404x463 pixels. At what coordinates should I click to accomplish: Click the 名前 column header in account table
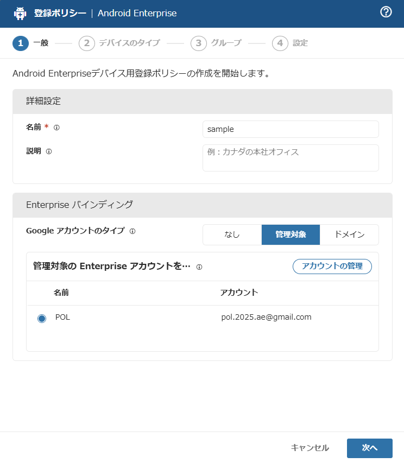[61, 293]
